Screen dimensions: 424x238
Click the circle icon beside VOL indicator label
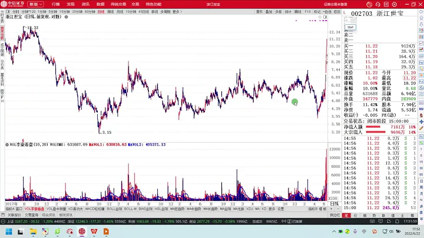7,145
